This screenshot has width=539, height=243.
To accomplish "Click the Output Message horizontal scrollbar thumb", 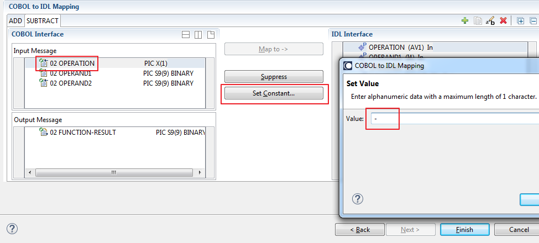I will pos(114,172).
